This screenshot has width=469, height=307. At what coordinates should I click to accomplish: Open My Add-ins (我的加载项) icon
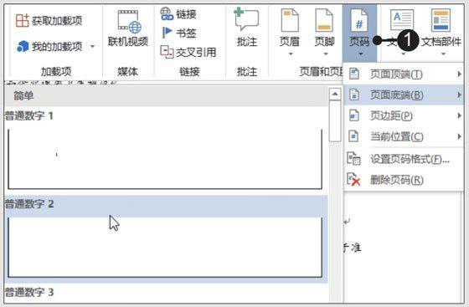(23, 46)
